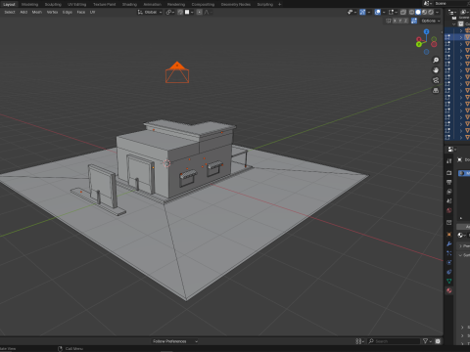The height and width of the screenshot is (352, 470).
Task: Open the World properties tab
Action: 449,210
